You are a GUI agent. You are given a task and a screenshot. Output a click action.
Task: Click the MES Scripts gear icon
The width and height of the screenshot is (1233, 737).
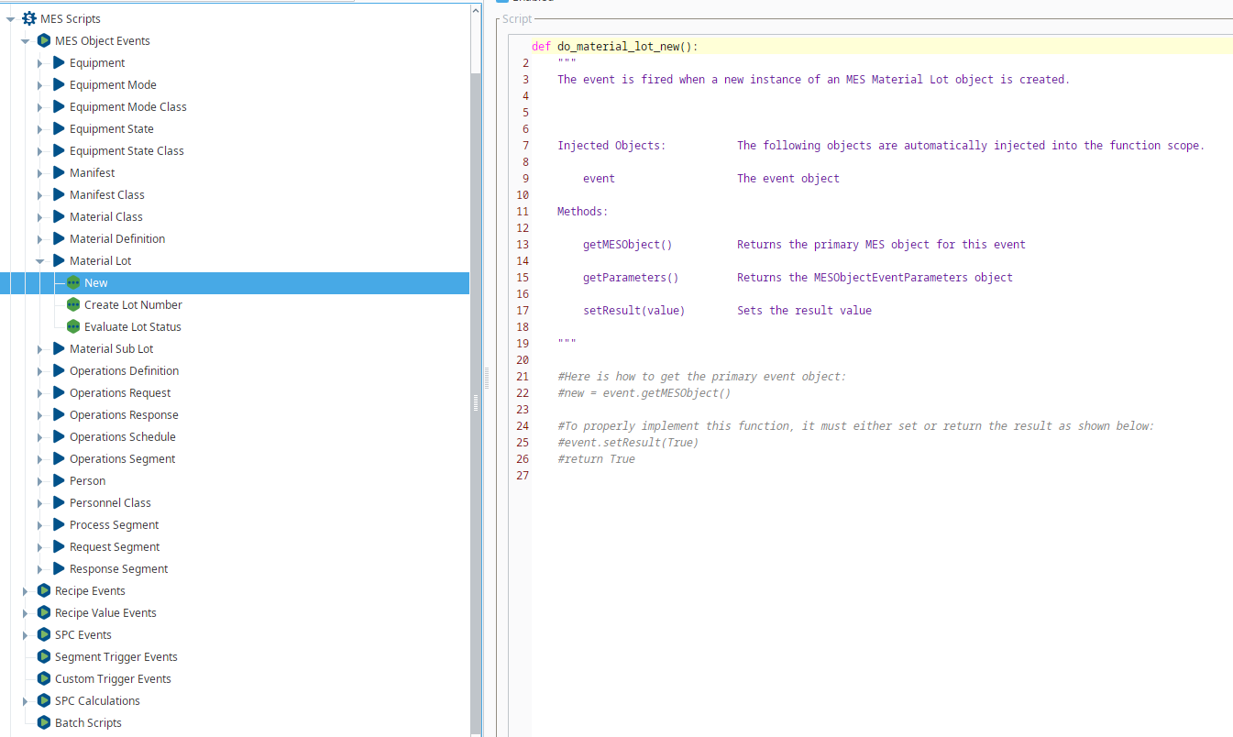coord(28,18)
